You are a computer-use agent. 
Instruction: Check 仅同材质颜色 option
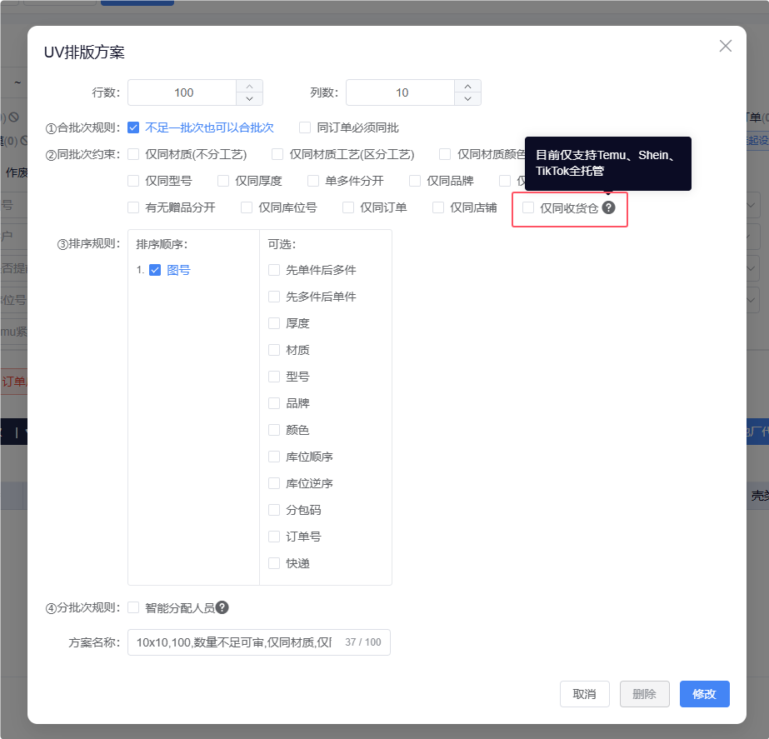click(445, 154)
